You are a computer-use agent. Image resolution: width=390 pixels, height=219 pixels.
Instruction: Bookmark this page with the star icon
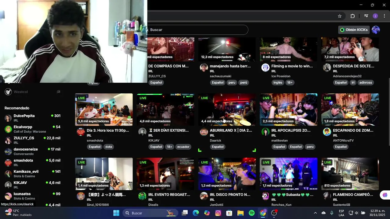click(x=340, y=16)
